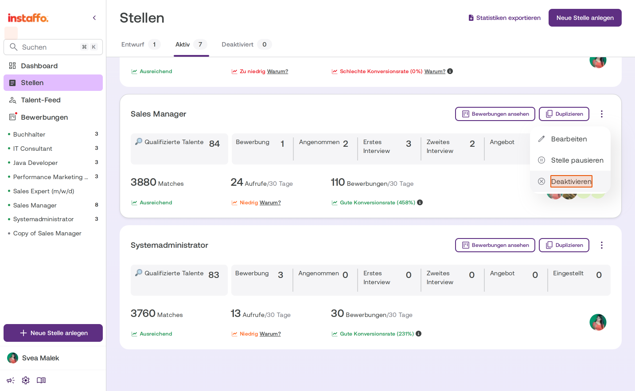Choose Stelle pausieren in the context menu
Image resolution: width=635 pixels, height=391 pixels.
[570, 160]
